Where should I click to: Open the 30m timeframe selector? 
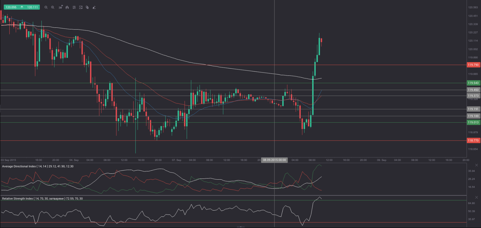click(x=60, y=7)
